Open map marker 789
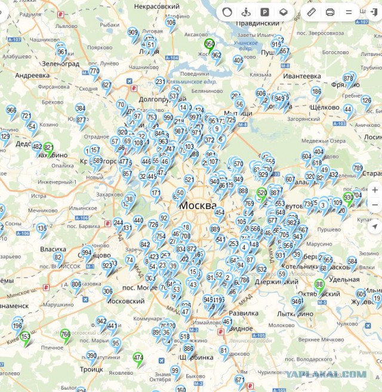Viewport: 382px width, 392px height. [x=358, y=168]
